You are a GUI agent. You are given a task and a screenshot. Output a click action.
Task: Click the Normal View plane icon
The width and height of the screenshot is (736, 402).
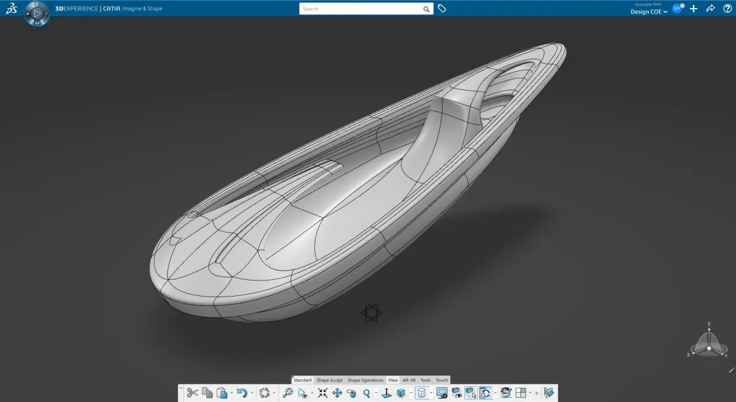(x=387, y=393)
